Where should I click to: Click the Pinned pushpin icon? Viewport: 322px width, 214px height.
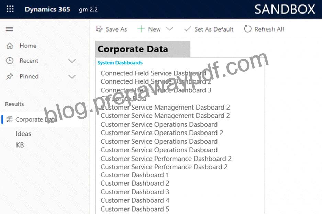9,76
